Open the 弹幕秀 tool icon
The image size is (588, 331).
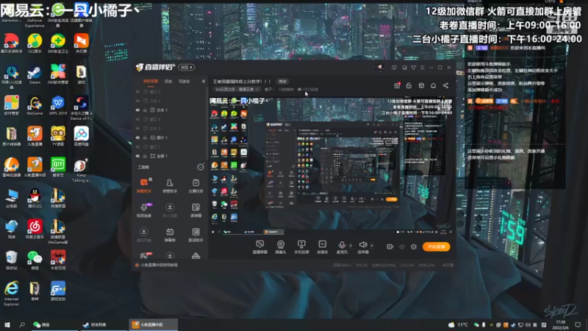[170, 235]
